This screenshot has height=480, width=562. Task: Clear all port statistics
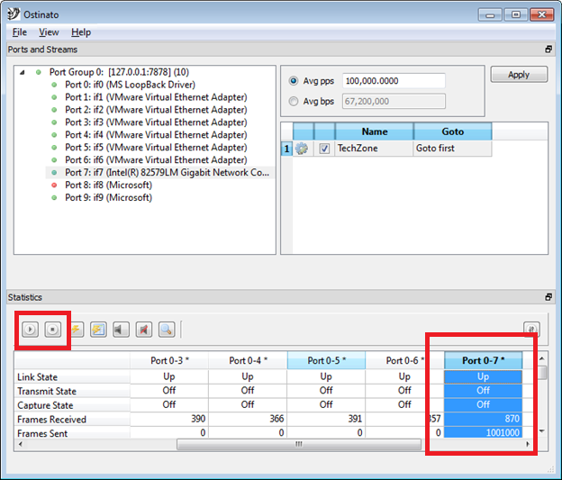tap(98, 329)
